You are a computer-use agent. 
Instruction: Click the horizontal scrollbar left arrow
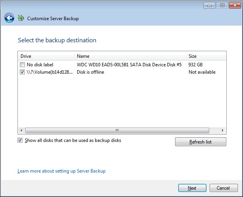[x=21, y=131]
